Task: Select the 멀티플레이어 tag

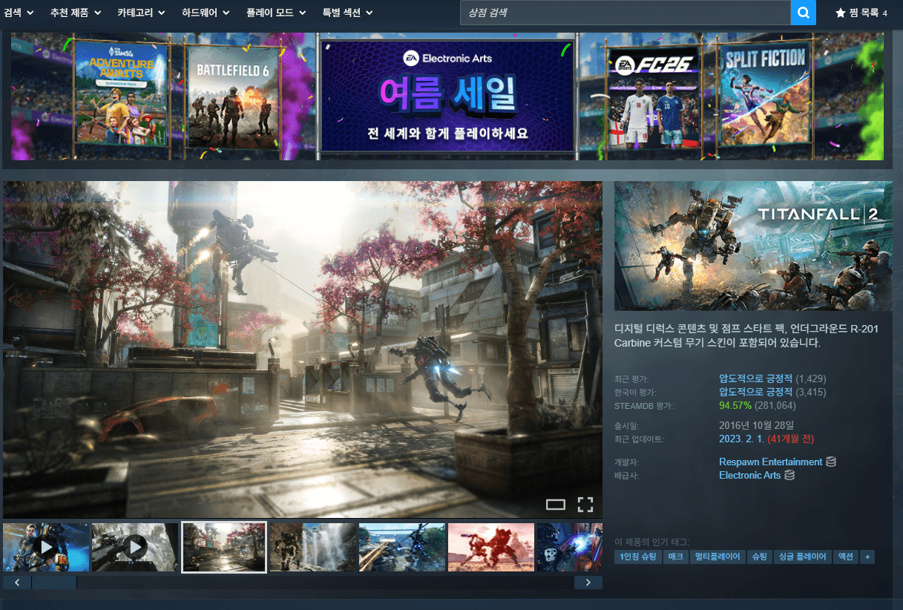Action: click(718, 557)
